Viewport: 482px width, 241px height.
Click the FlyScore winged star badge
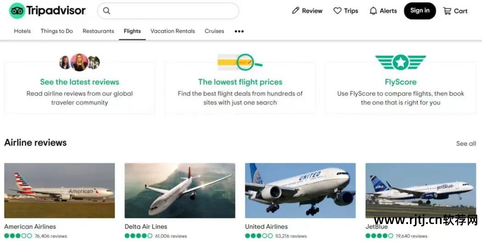400,62
